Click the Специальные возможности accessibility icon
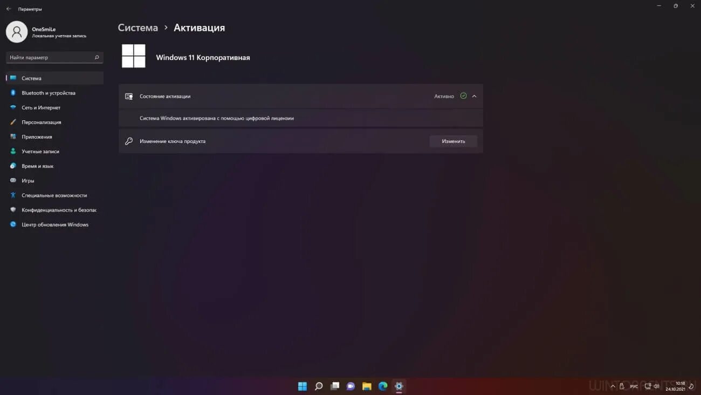 [x=13, y=195]
